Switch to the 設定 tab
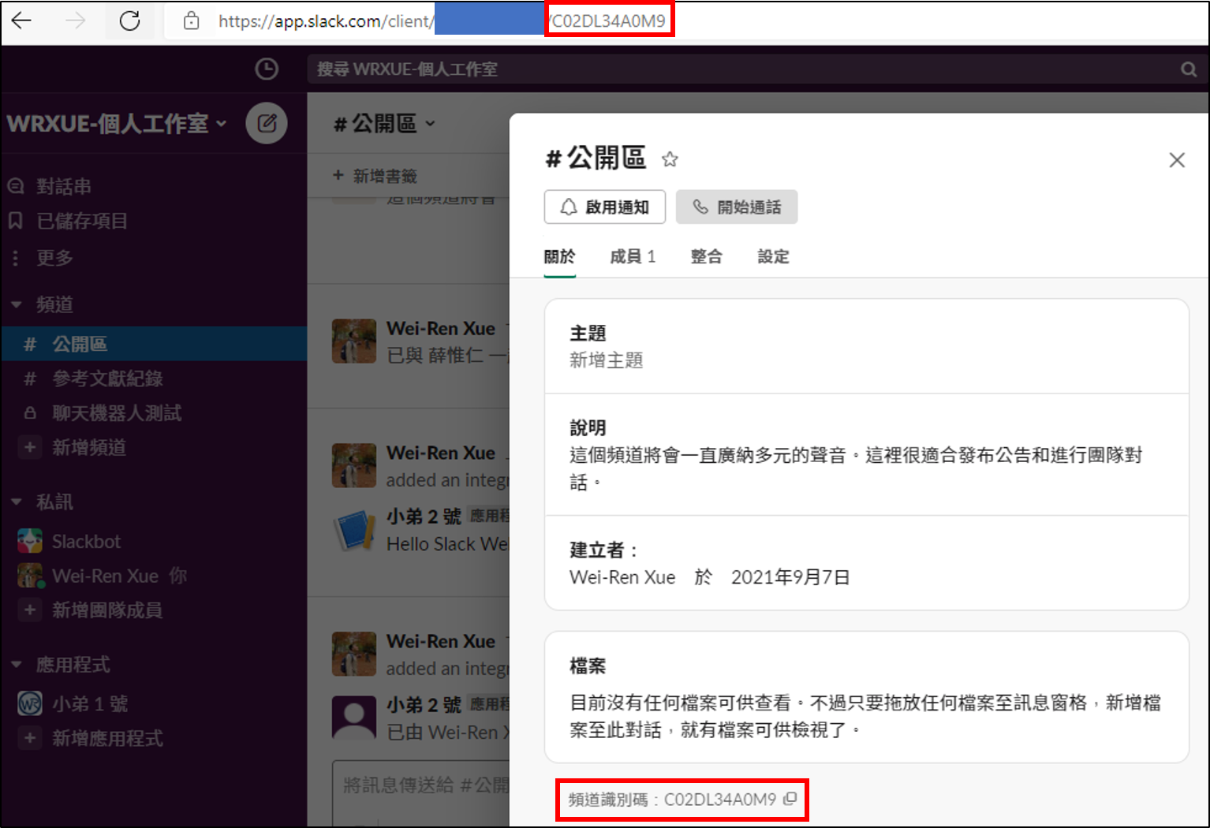 click(x=773, y=256)
